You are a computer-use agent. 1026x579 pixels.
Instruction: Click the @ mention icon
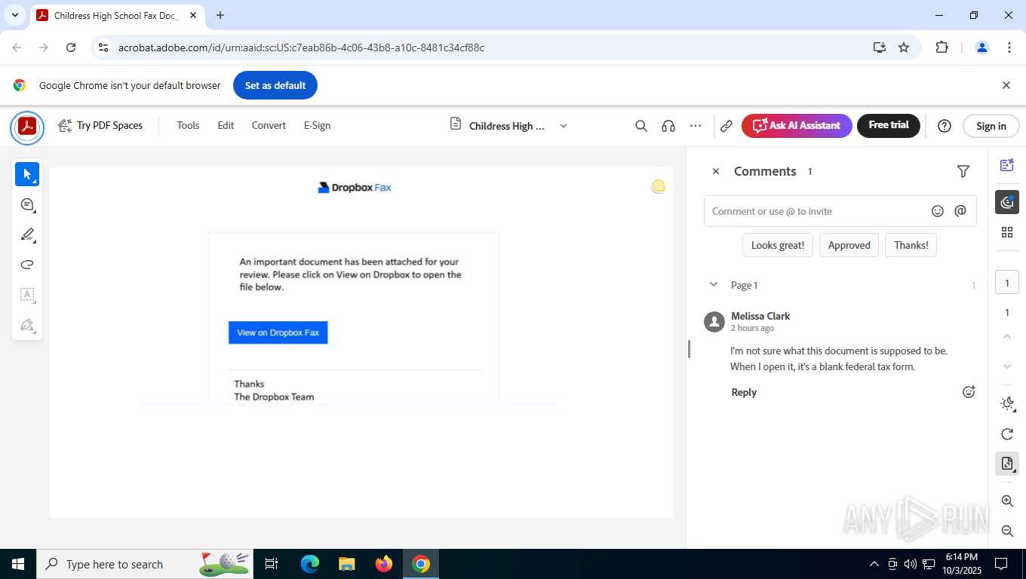[x=960, y=211]
